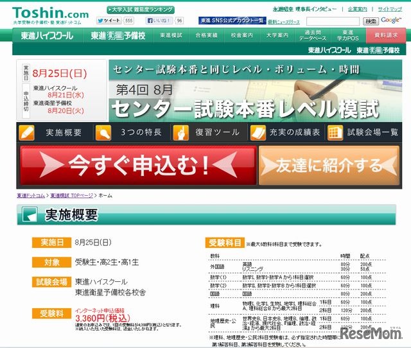Image resolution: width=411 pixels, height=348 pixels.
Task: Click the 国語 row label in table
Action: click(x=214, y=294)
